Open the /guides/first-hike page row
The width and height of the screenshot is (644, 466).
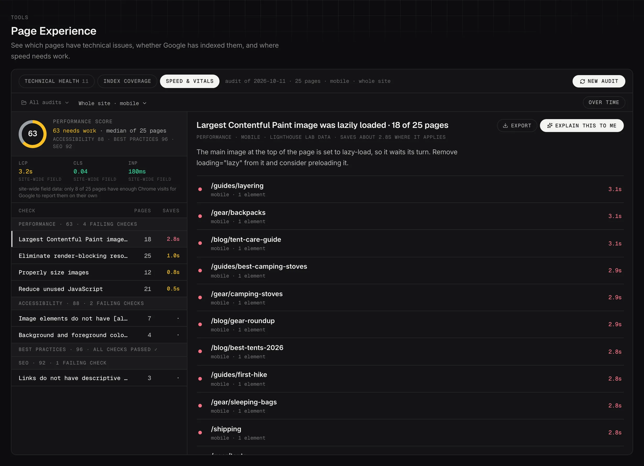(410, 379)
